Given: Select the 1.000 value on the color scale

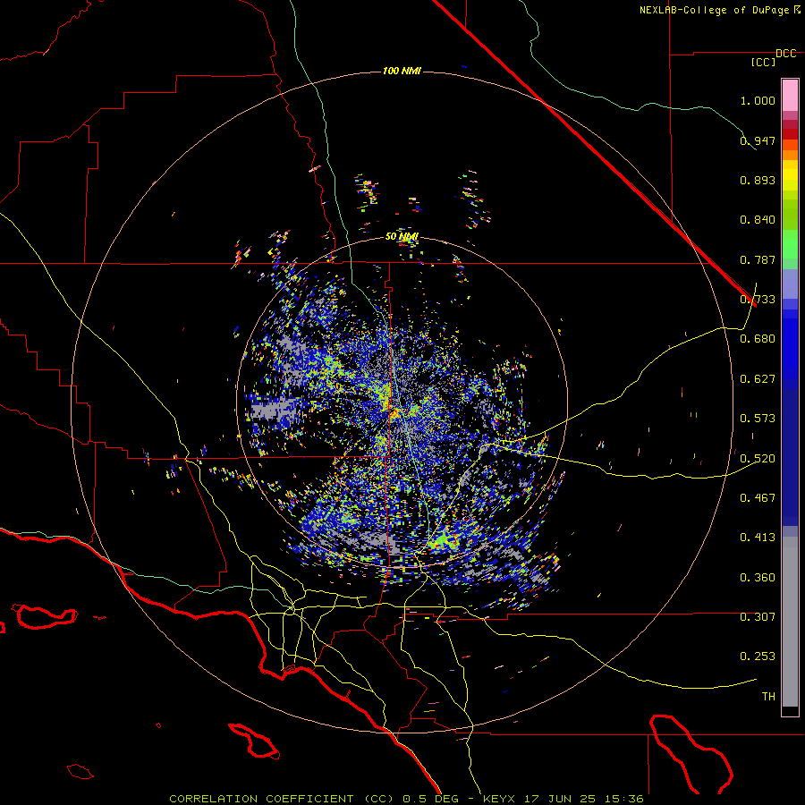Looking at the screenshot, I should click(758, 100).
